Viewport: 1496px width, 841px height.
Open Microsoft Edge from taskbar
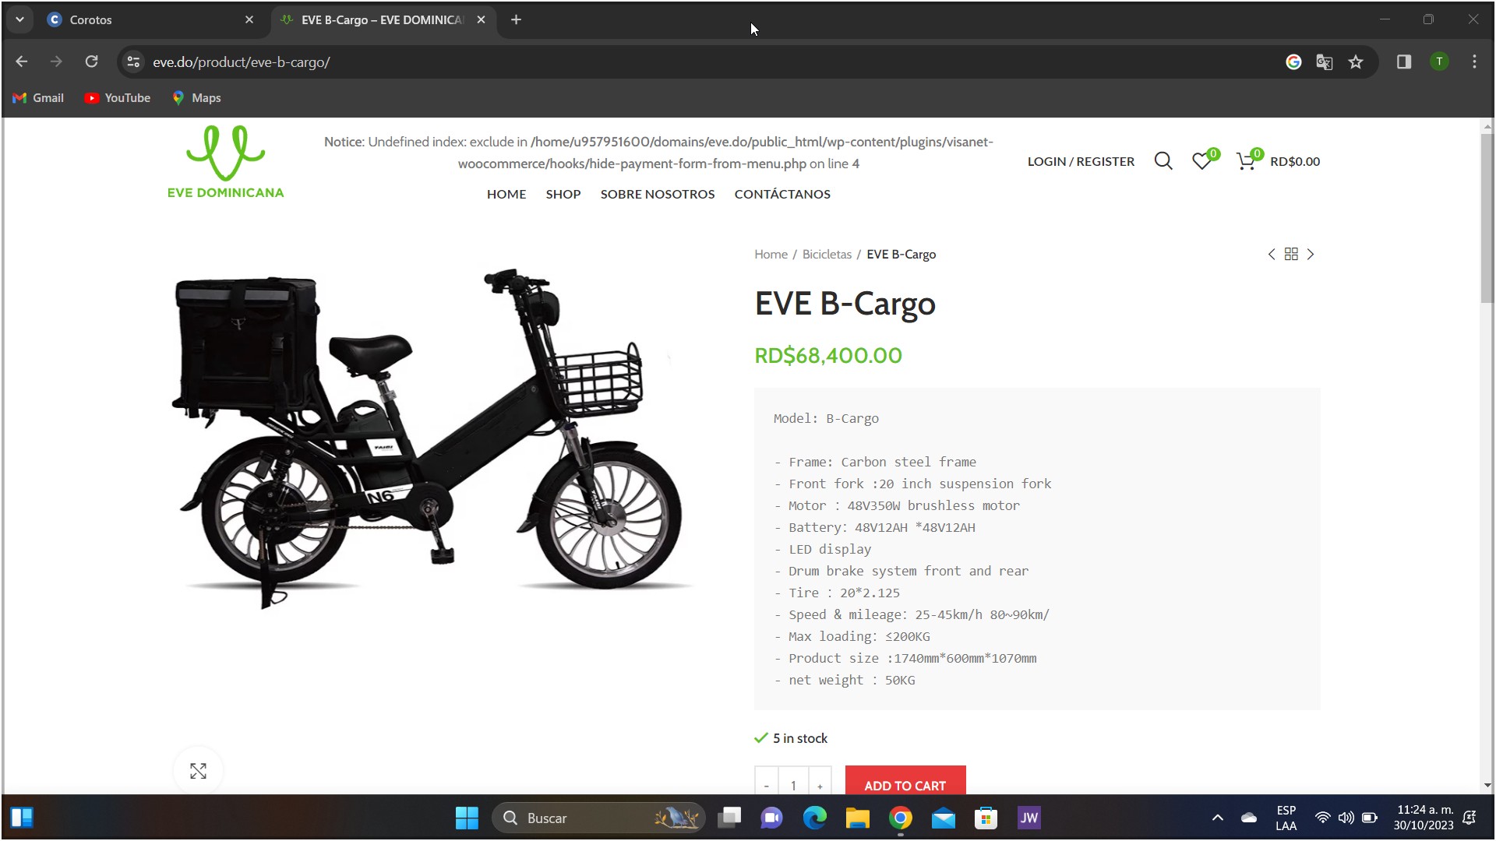pyautogui.click(x=815, y=818)
